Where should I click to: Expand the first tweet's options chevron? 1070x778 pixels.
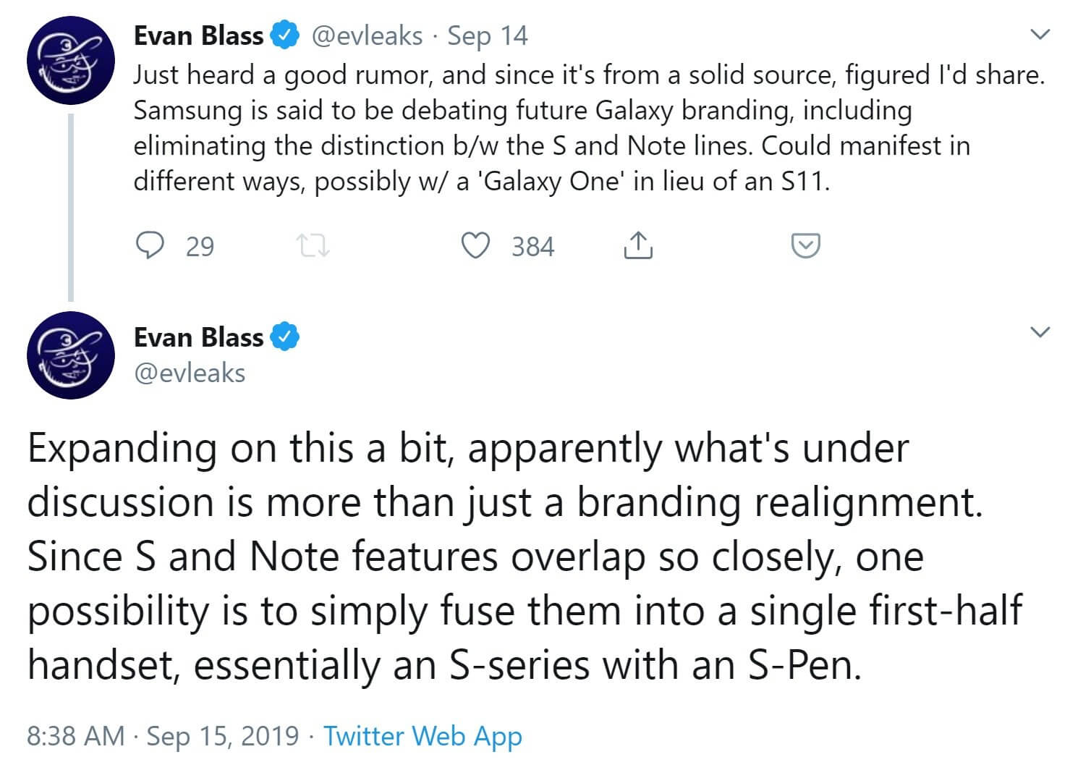tap(1039, 35)
